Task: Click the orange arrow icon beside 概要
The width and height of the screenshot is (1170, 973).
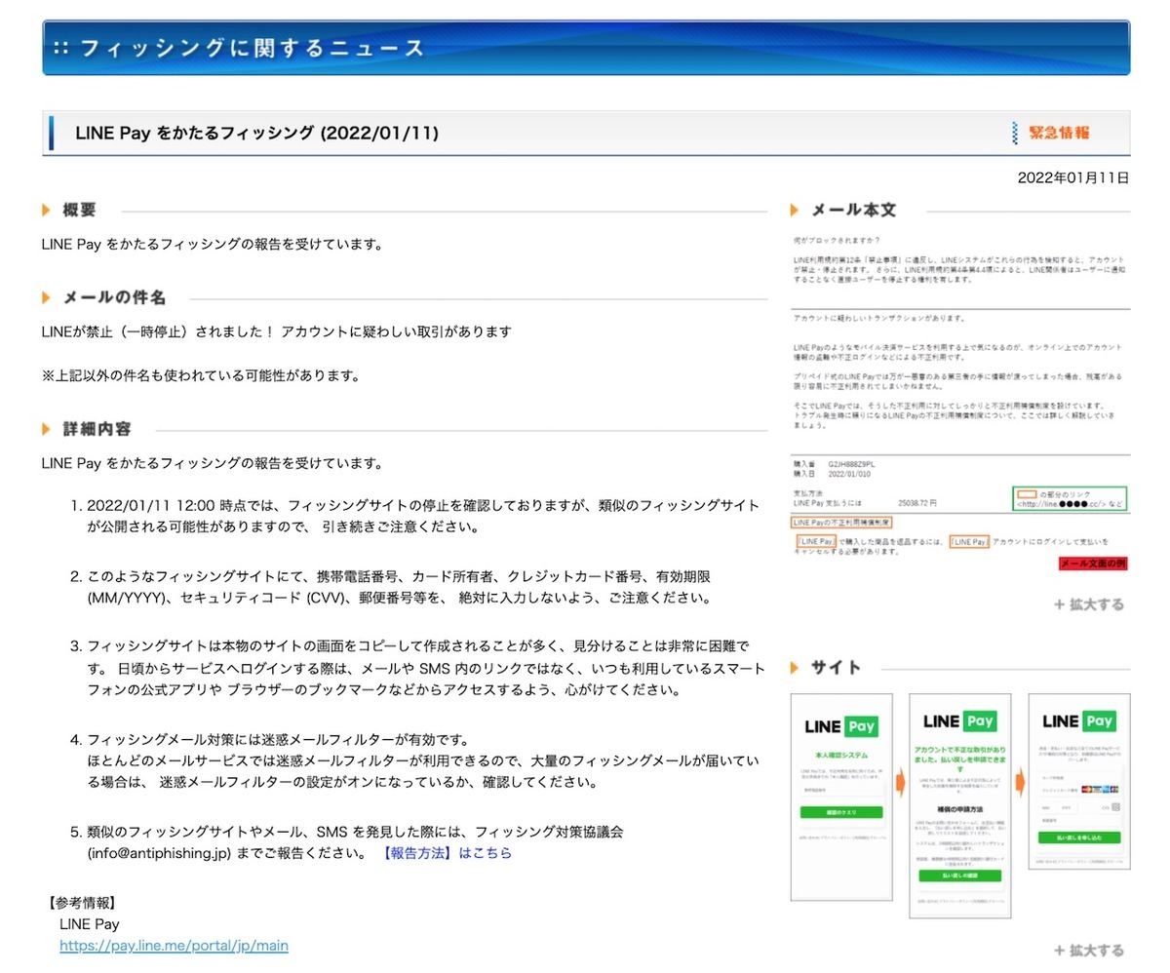Action: pyautogui.click(x=46, y=210)
